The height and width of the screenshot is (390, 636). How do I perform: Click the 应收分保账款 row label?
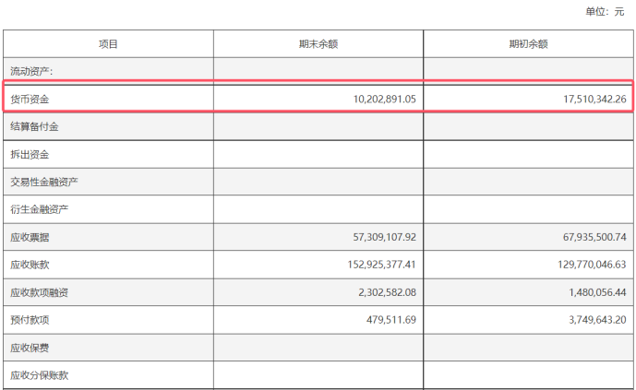[x=40, y=375]
